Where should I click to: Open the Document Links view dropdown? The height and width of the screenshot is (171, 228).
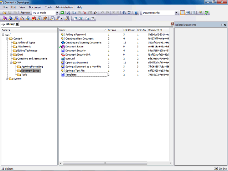(176, 13)
